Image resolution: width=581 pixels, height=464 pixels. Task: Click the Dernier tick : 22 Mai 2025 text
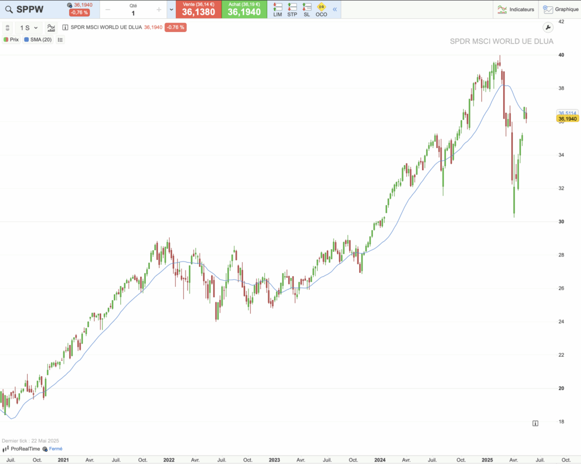pyautogui.click(x=31, y=441)
